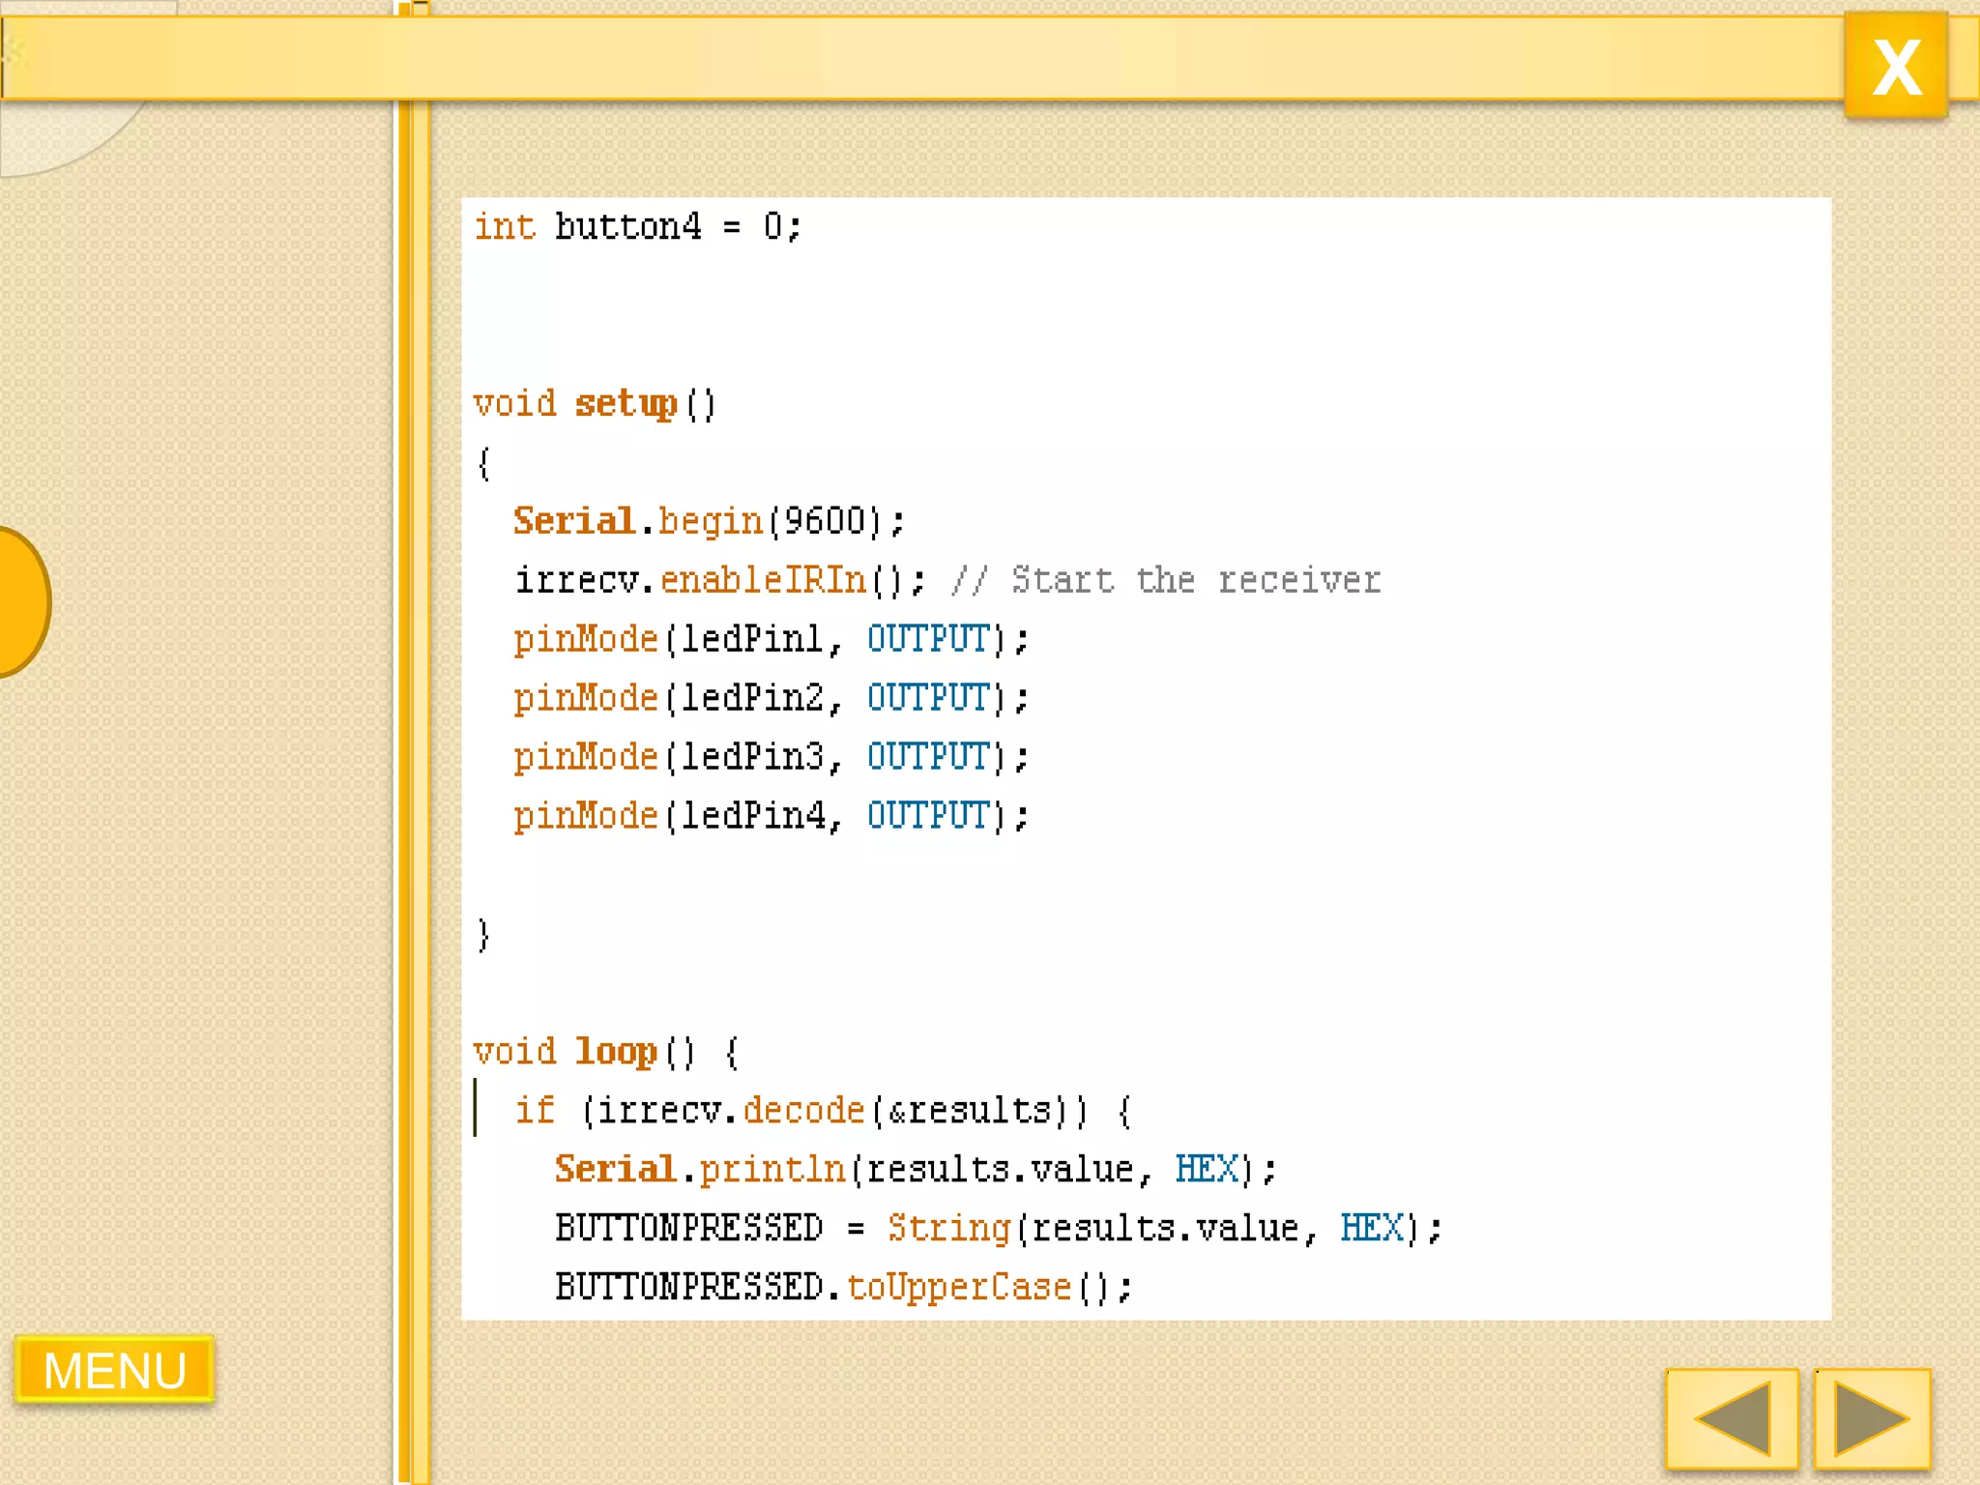Click the 'Serial.begin(9600);' line

tap(709, 522)
